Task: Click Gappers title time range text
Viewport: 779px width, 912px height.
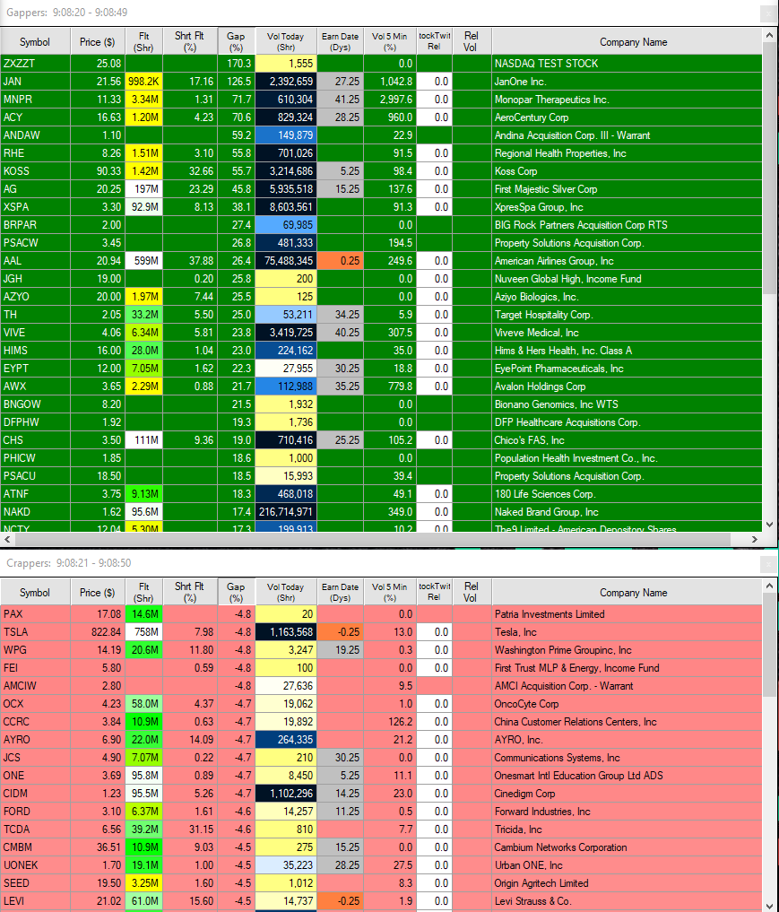Action: [x=91, y=13]
